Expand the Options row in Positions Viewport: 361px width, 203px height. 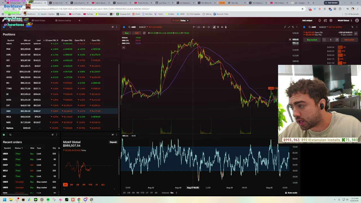click(x=4, y=128)
